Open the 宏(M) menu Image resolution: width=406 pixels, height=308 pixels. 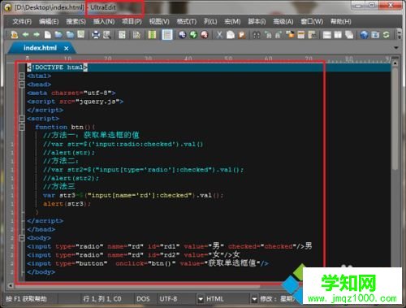(x=232, y=21)
